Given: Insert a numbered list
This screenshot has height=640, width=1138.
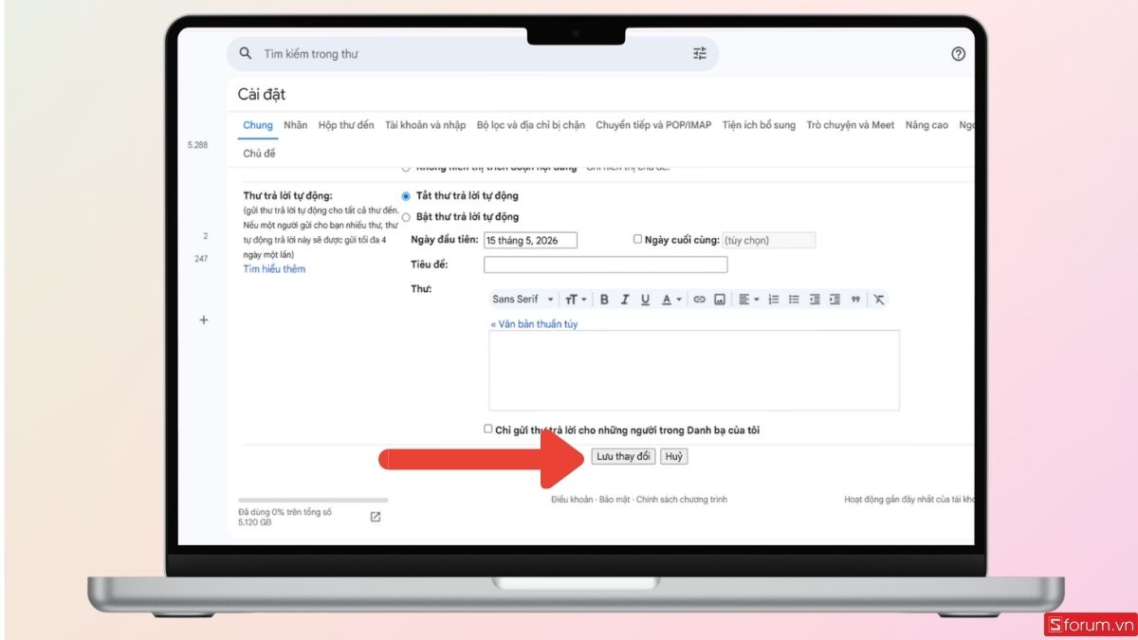Looking at the screenshot, I should pyautogui.click(x=774, y=300).
